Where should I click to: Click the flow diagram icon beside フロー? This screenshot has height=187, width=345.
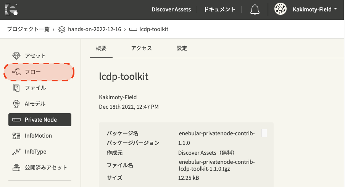click(16, 72)
